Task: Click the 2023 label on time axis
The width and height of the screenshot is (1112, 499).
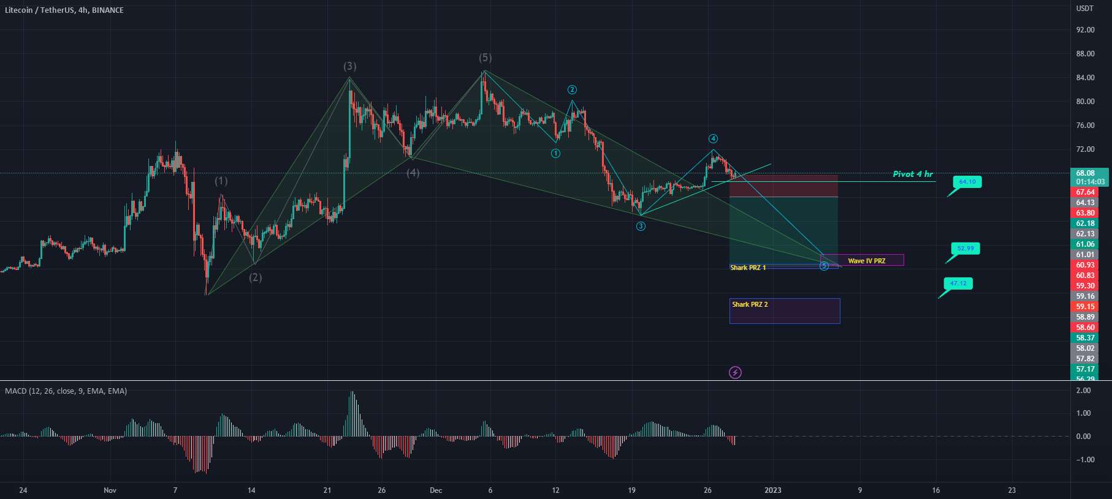Action: click(773, 490)
